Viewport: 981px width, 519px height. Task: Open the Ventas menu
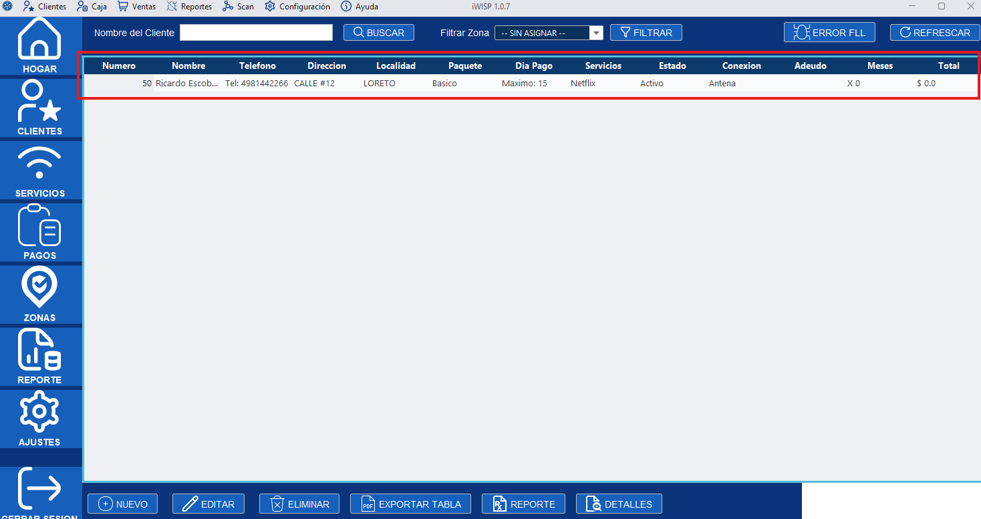(136, 7)
